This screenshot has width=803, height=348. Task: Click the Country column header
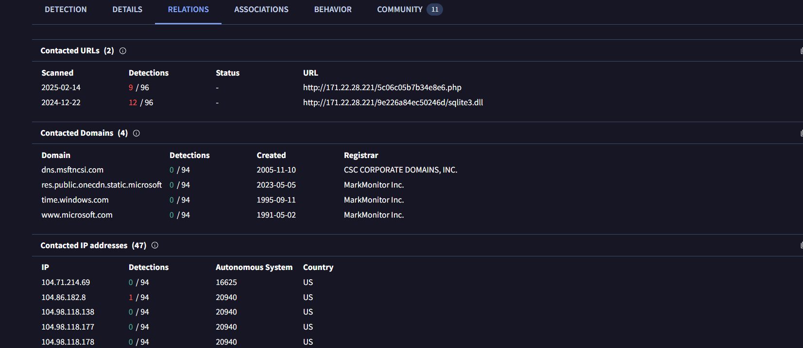coord(318,268)
